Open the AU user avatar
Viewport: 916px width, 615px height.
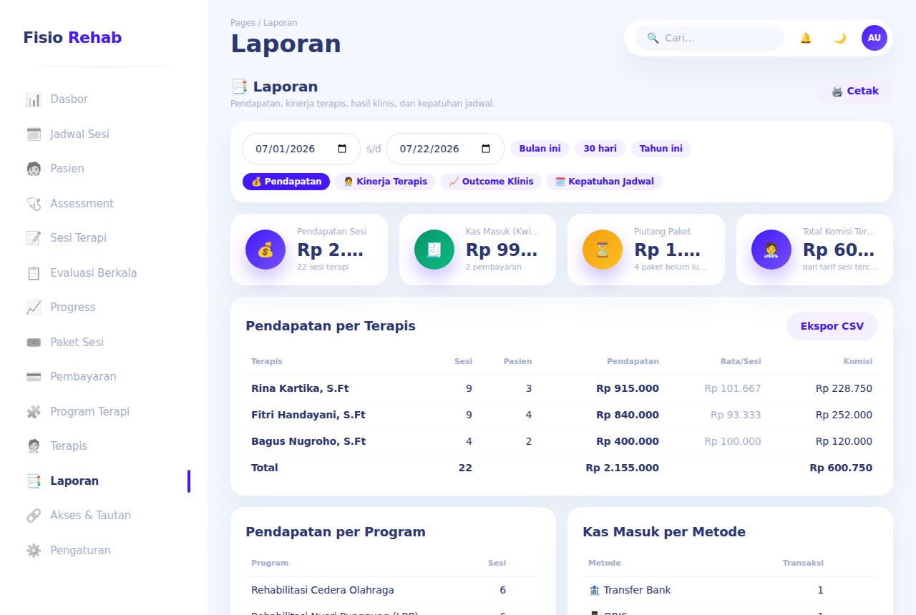(874, 38)
